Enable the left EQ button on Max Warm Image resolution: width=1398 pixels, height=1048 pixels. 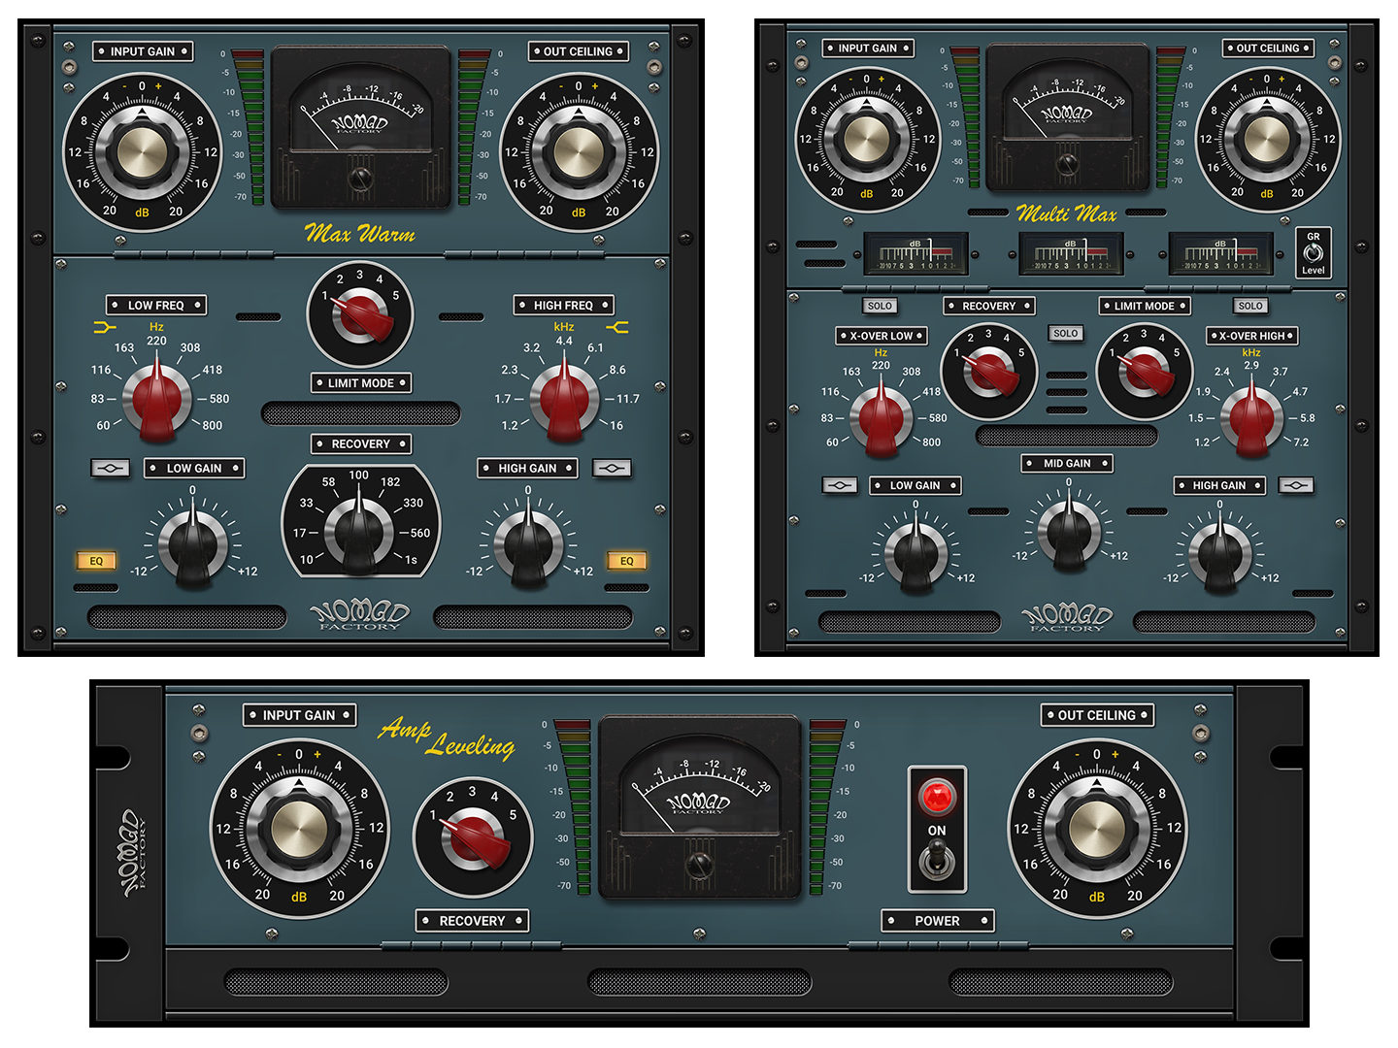click(x=95, y=561)
